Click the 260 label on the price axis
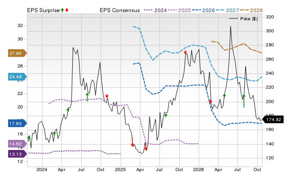This screenshot has width=289, height=172. pyautogui.click(x=270, y=59)
